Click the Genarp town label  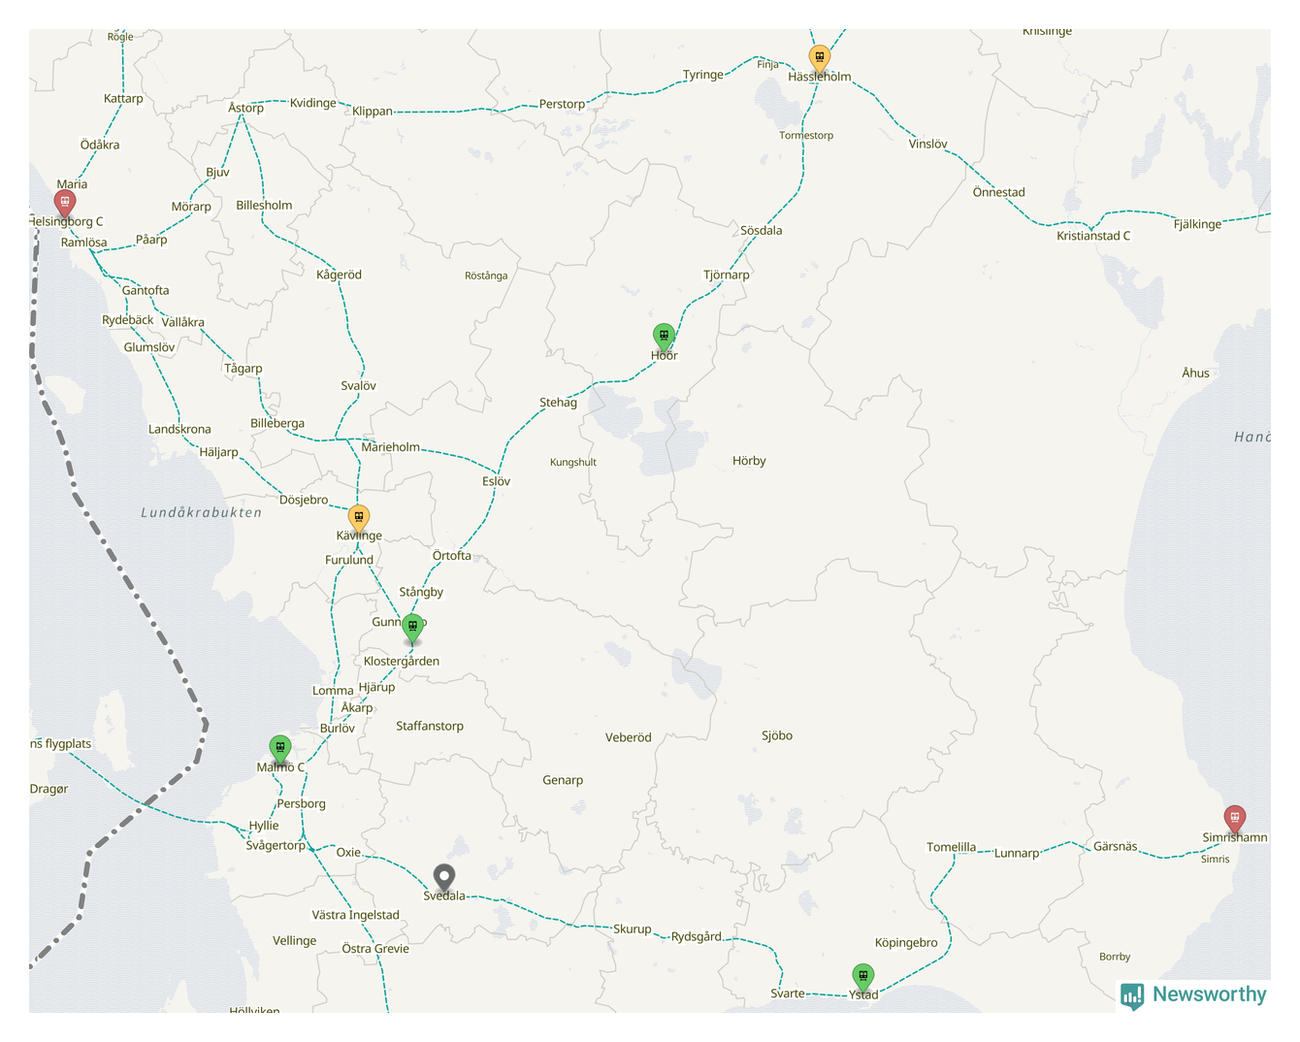coord(563,780)
